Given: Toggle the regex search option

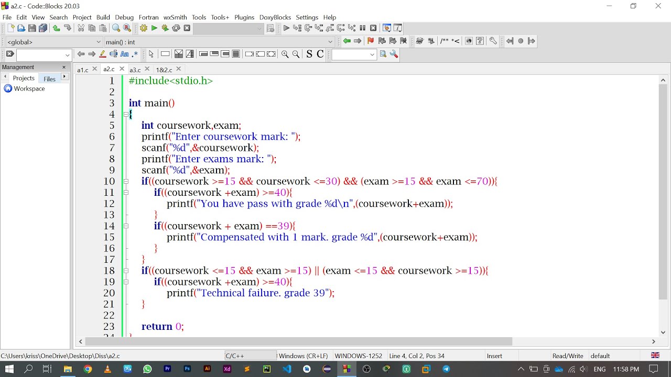Looking at the screenshot, I should pyautogui.click(x=135, y=54).
